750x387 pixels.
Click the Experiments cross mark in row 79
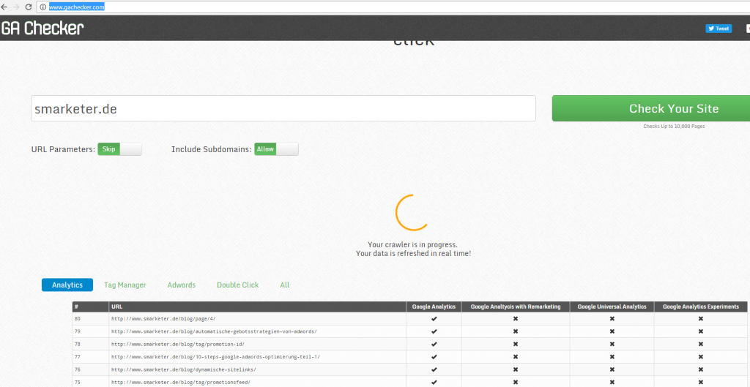700,331
